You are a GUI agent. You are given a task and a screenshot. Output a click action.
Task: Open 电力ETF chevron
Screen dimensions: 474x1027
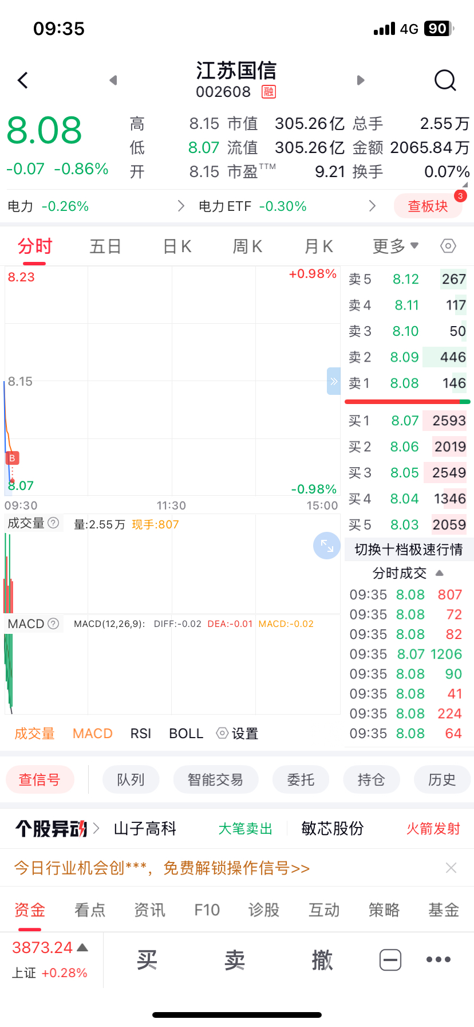373,206
